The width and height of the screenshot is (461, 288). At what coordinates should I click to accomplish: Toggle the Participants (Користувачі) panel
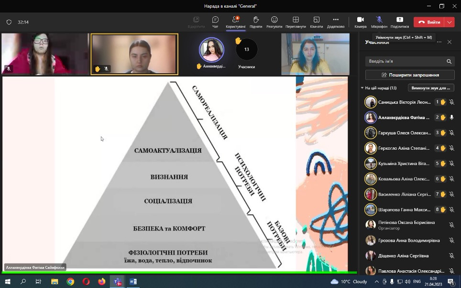(x=235, y=22)
